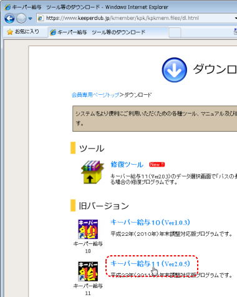The height and width of the screenshot is (297, 237).
Task: Click the browser Forward arrow button
Action: coord(21,19)
